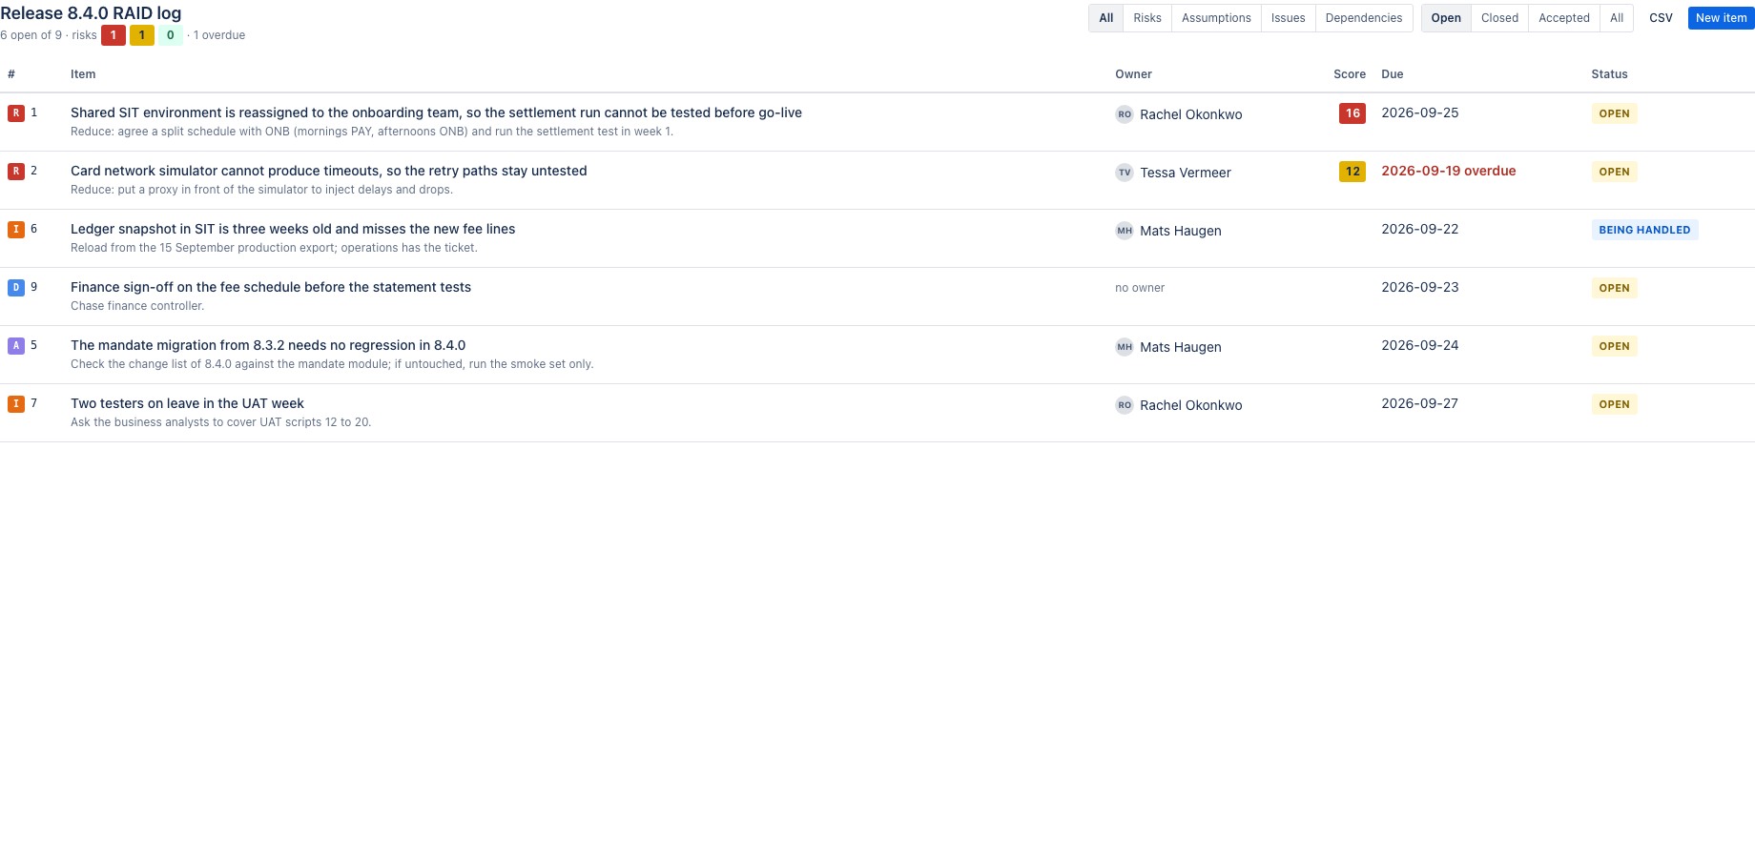Filter the log by Risks
This screenshot has height=858, width=1755.
pyautogui.click(x=1147, y=18)
